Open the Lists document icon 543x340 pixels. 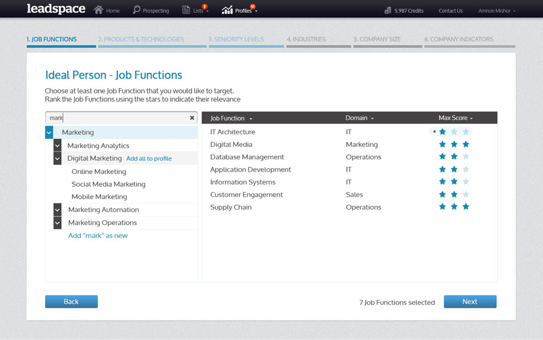186,10
